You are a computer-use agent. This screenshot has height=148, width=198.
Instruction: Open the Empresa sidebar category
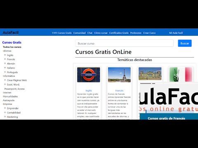pos(7,104)
